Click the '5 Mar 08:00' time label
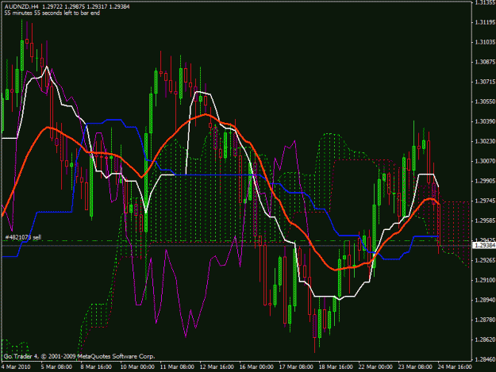Viewport: 496px width, 372px height. (x=56, y=366)
